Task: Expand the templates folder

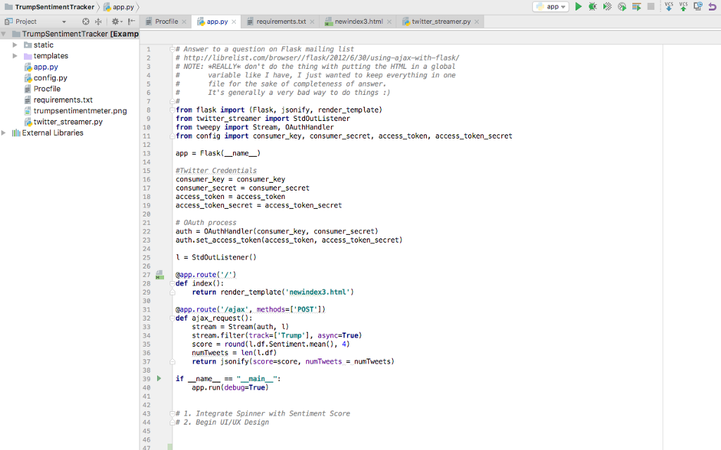Action: coord(15,56)
